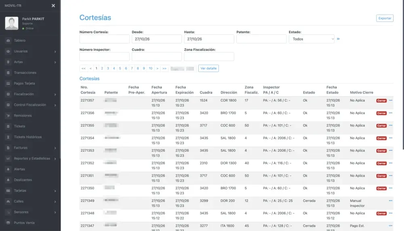
Task: Open Tickets in the sidebar
Action: tap(19, 126)
